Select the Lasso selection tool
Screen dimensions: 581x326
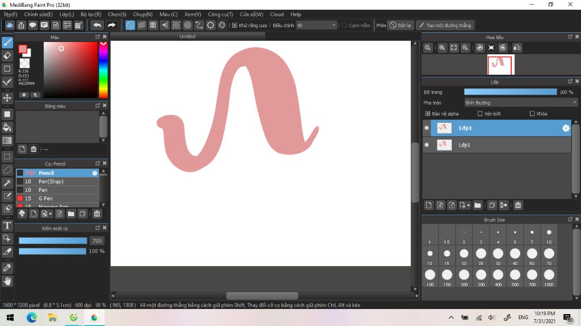pyautogui.click(x=7, y=170)
